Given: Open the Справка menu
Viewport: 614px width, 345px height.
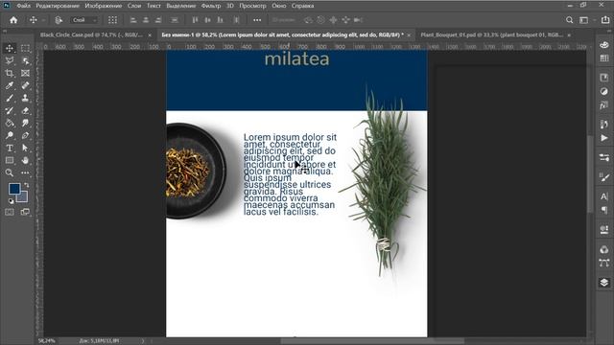Looking at the screenshot, I should [x=302, y=6].
